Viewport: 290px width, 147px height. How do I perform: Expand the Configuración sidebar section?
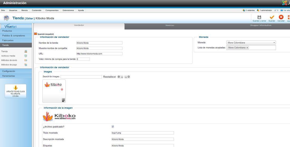[x=16, y=71]
